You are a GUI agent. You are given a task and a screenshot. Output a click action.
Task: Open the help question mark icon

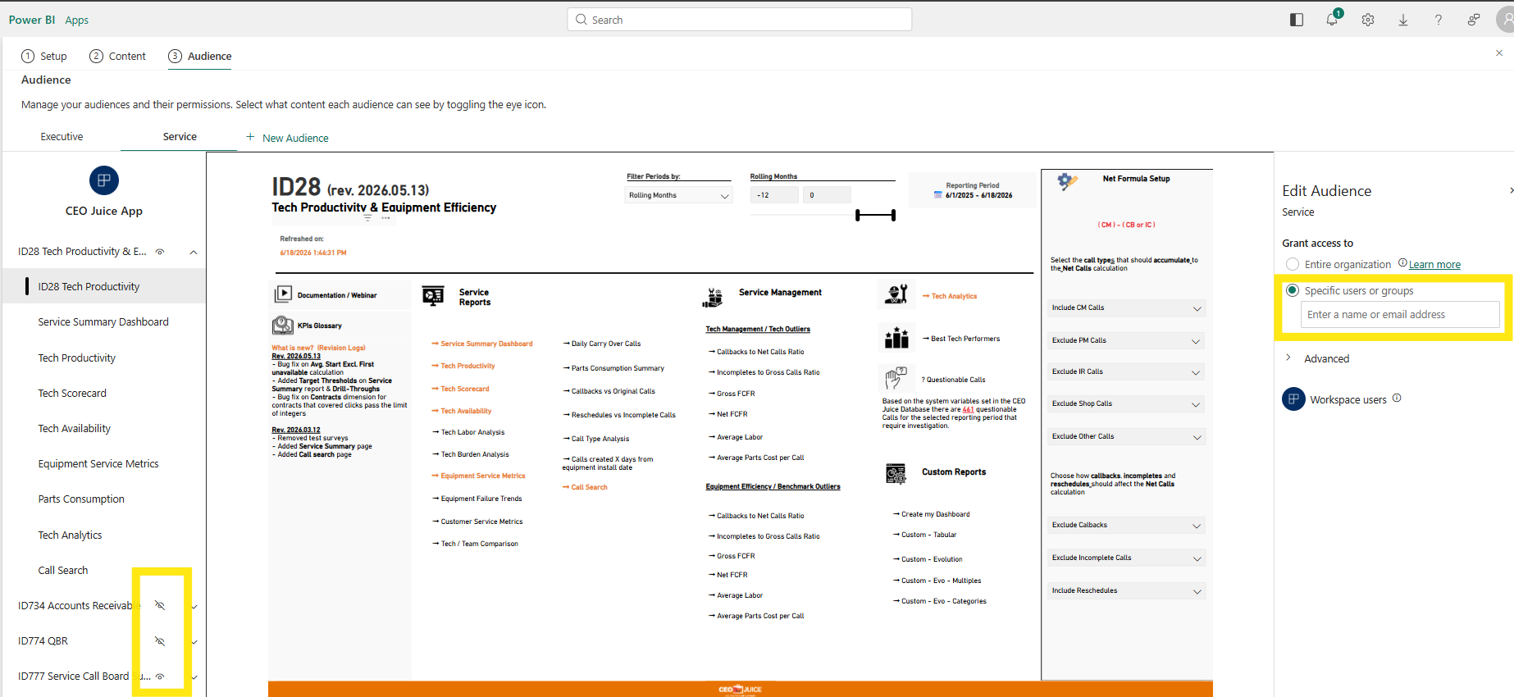tap(1439, 20)
